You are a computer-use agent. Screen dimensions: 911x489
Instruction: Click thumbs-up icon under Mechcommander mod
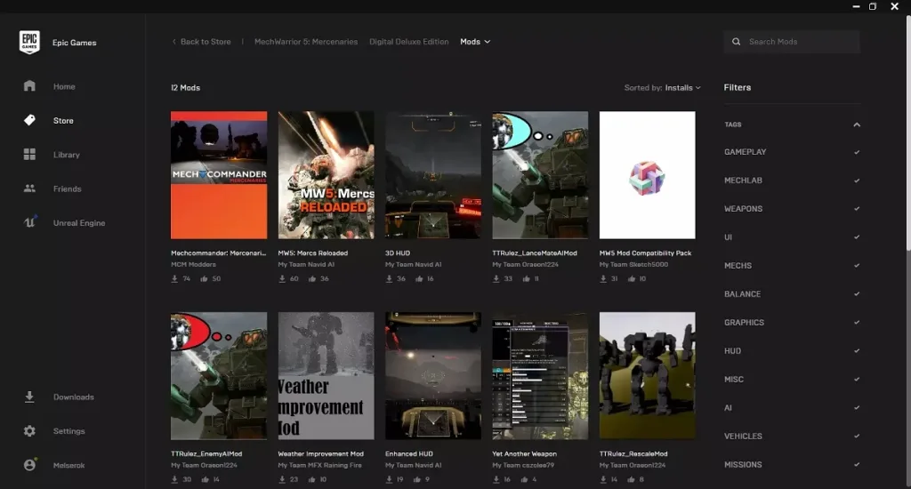204,279
